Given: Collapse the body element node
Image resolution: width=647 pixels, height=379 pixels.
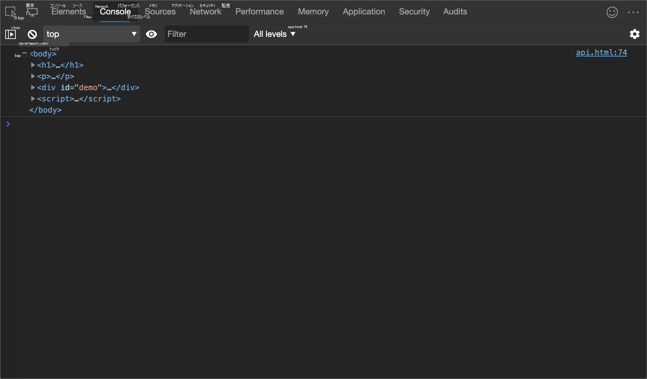Looking at the screenshot, I should pyautogui.click(x=24, y=53).
